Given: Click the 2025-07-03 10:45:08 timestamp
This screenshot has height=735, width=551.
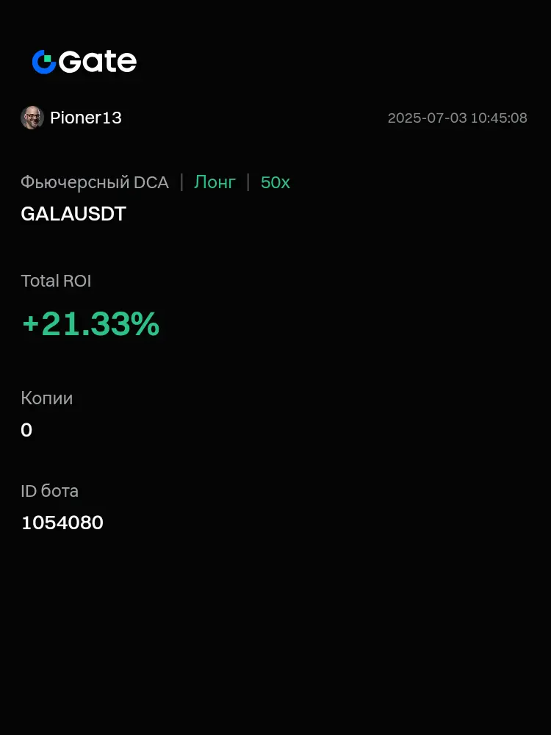Looking at the screenshot, I should 457,118.
